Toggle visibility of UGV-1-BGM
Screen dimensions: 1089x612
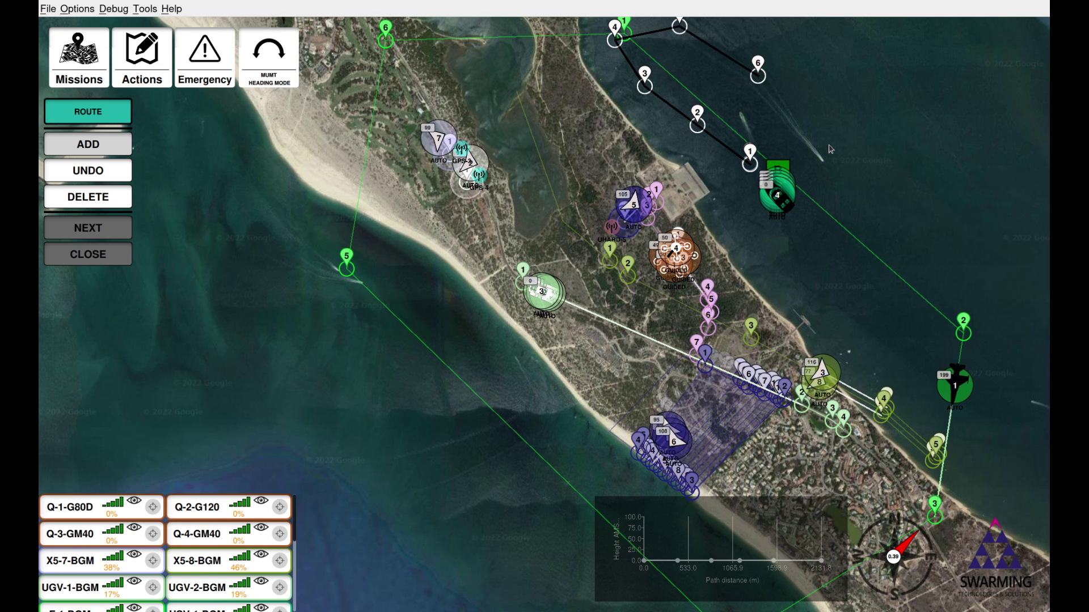tap(134, 581)
